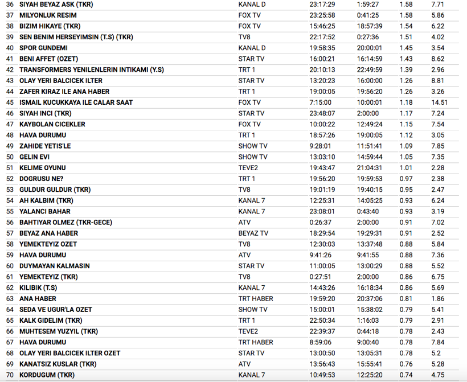Select KANATSIZ KUSLAR (TKR) in row 69
Screen dimensions: 467x382
pos(58,364)
